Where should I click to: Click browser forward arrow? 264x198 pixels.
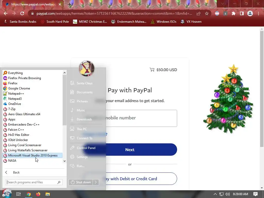coord(14,13)
